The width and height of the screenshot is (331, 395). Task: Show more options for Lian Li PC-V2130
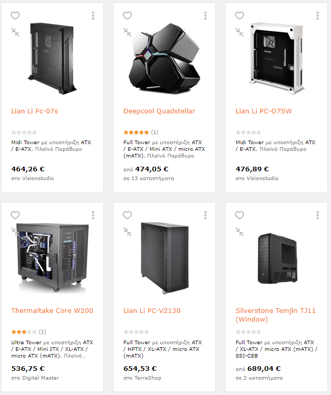coord(205,215)
